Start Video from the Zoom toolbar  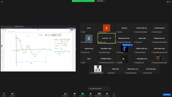[x=12, y=94]
